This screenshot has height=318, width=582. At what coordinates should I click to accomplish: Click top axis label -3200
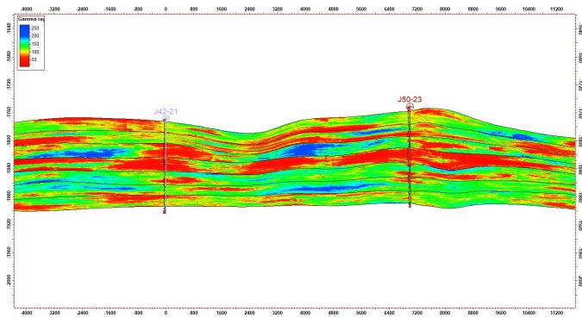click(x=54, y=9)
